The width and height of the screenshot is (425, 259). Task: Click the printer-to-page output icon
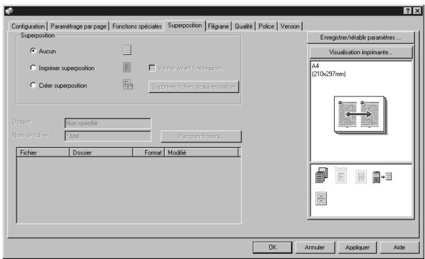point(382,177)
